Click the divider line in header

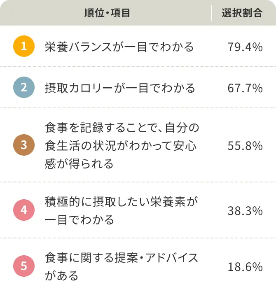[212, 13]
